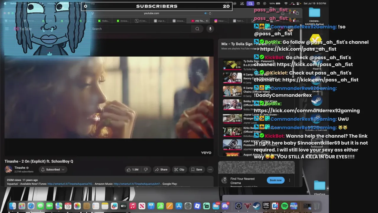Open the Trash in the Dock
378x213 pixels.
(x=316, y=206)
